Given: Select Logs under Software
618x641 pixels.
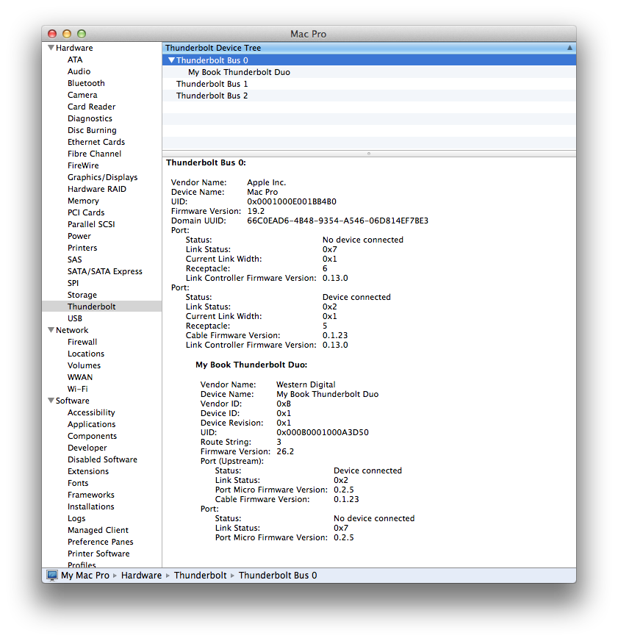Looking at the screenshot, I should (x=76, y=518).
